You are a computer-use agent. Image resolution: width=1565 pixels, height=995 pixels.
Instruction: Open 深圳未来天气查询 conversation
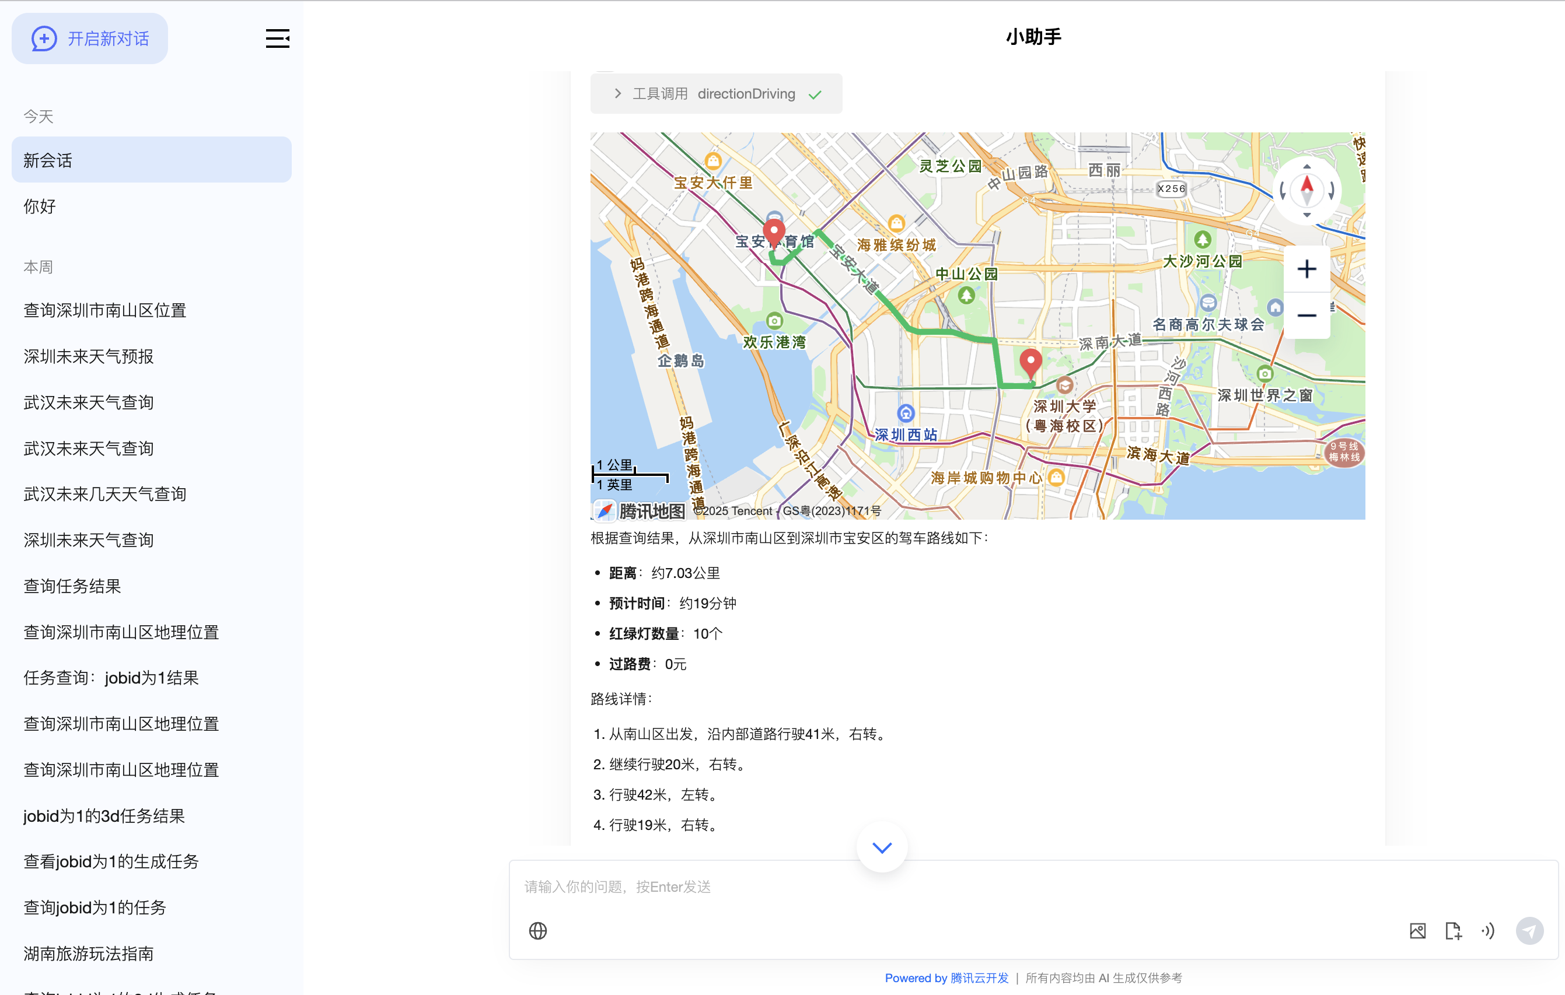(x=152, y=539)
